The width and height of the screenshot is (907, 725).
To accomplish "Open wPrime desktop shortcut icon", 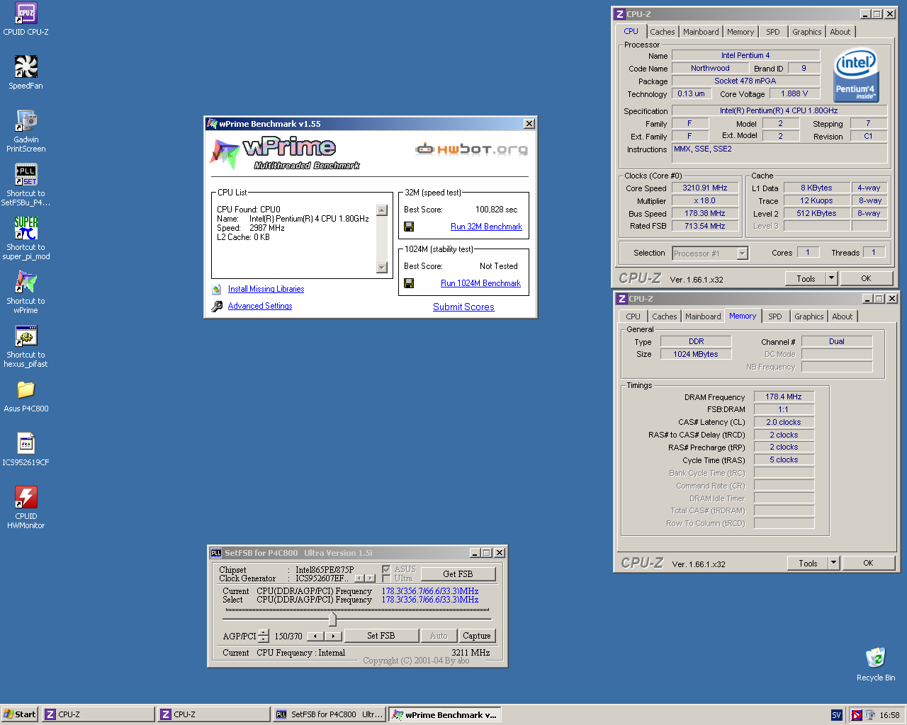I will (26, 282).
